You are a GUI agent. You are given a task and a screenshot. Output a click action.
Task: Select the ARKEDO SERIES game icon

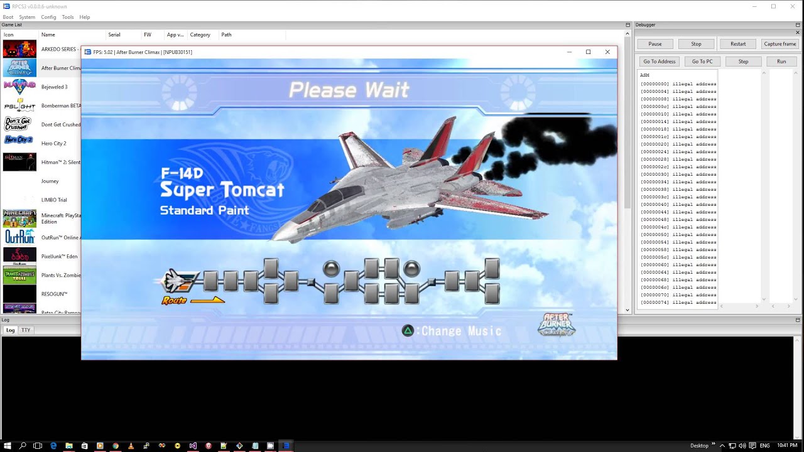tap(19, 49)
